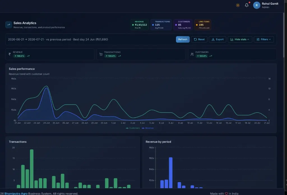Click the page vertical scrollbar
Image resolution: width=287 pixels, height=195 pixels.
coord(284,35)
